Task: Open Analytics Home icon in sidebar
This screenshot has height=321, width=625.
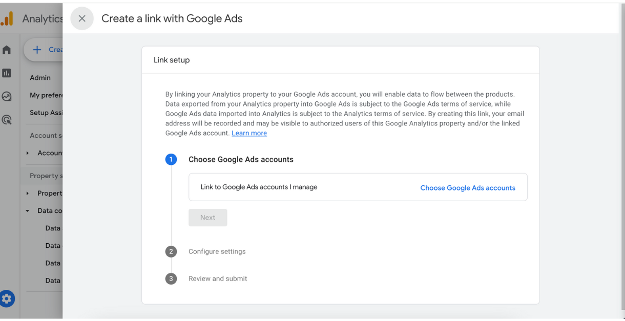Action: click(7, 50)
